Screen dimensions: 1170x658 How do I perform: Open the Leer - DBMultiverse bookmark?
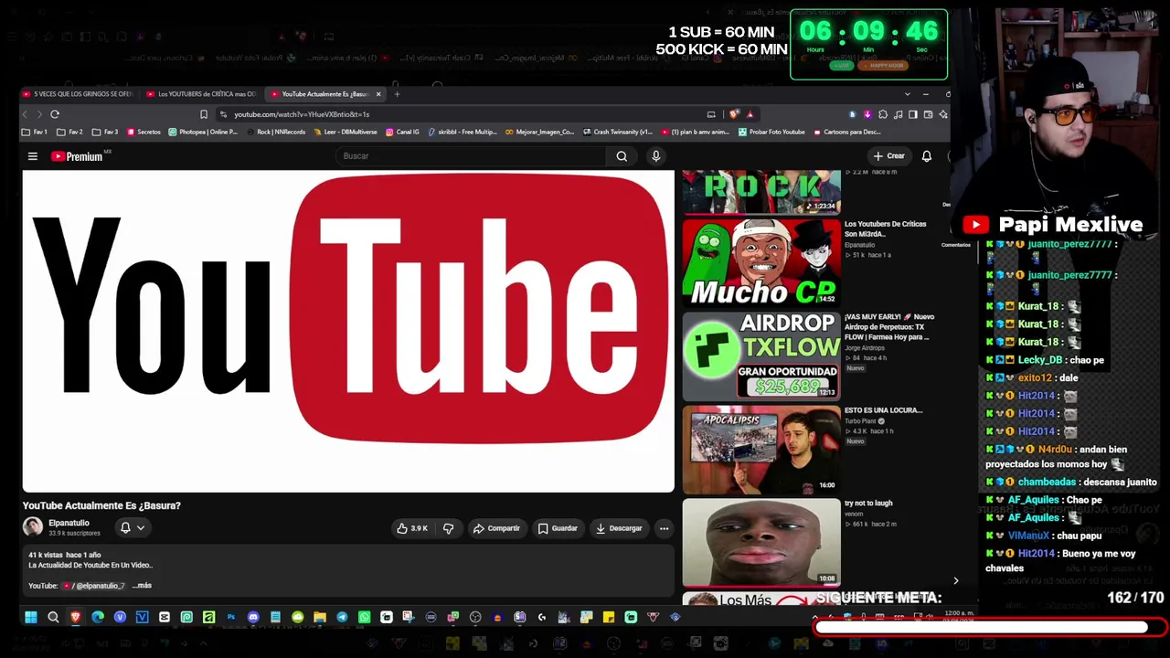pos(345,133)
